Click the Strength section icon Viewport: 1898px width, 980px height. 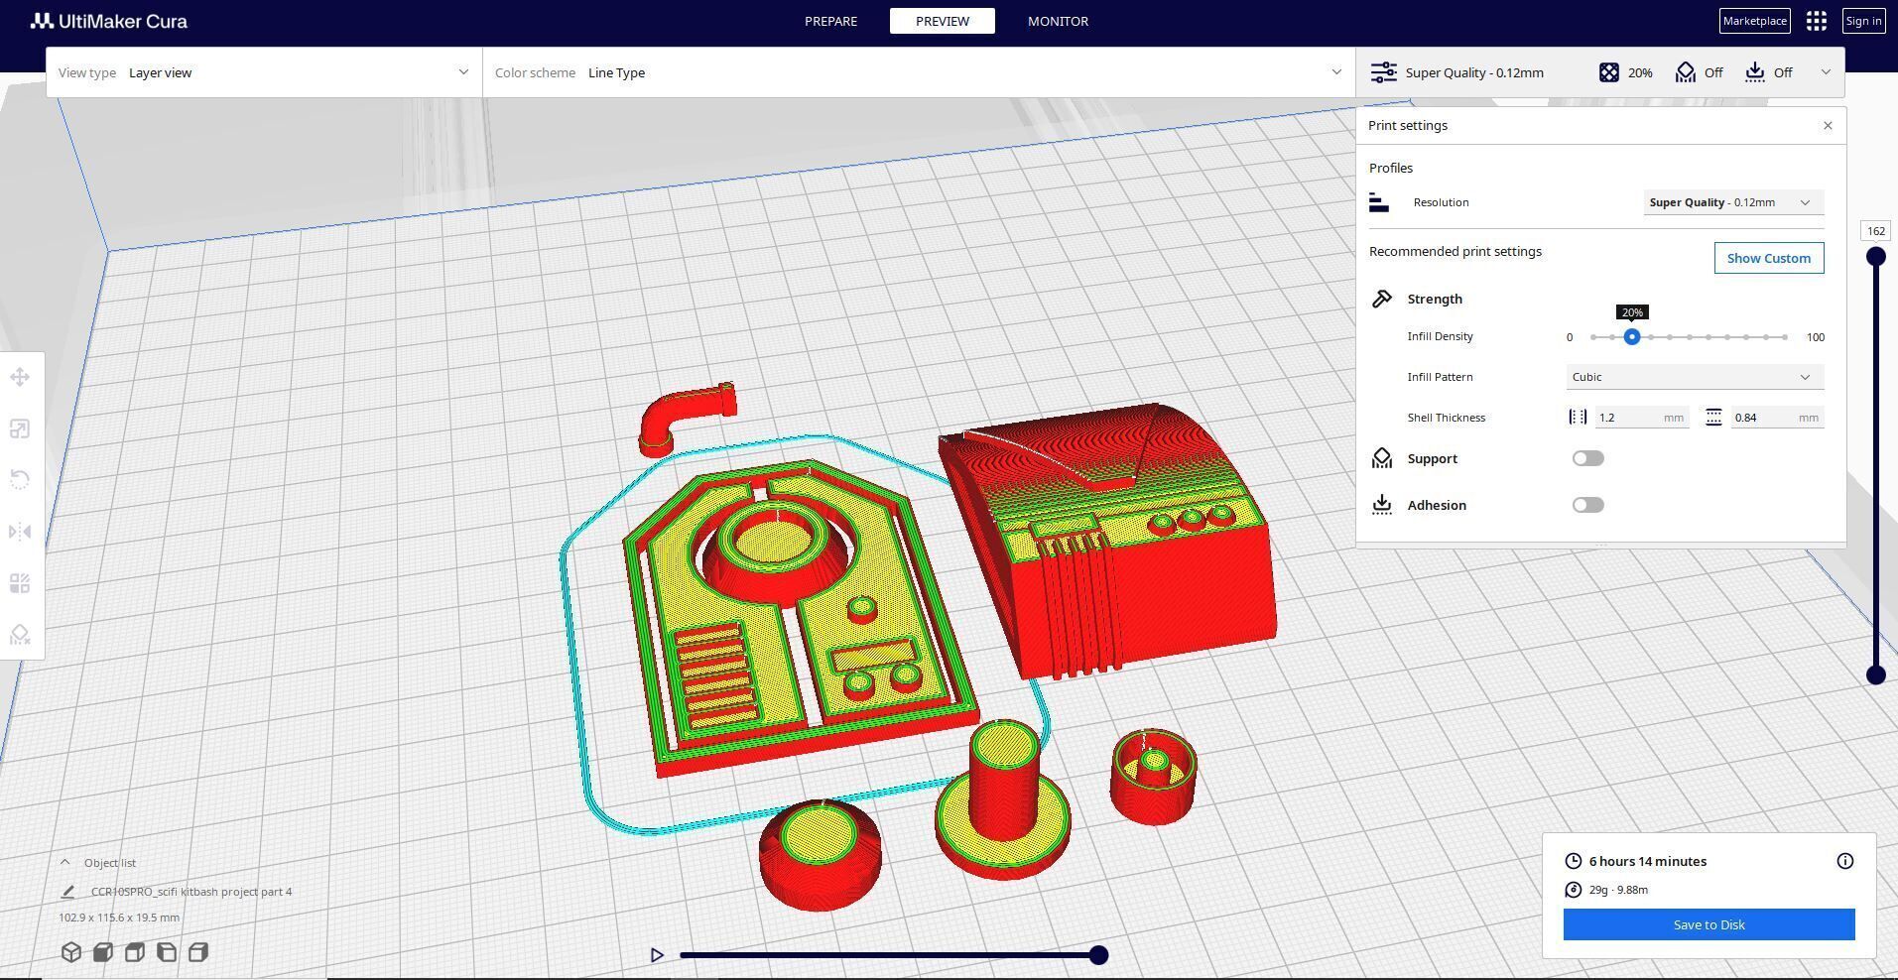(1381, 299)
